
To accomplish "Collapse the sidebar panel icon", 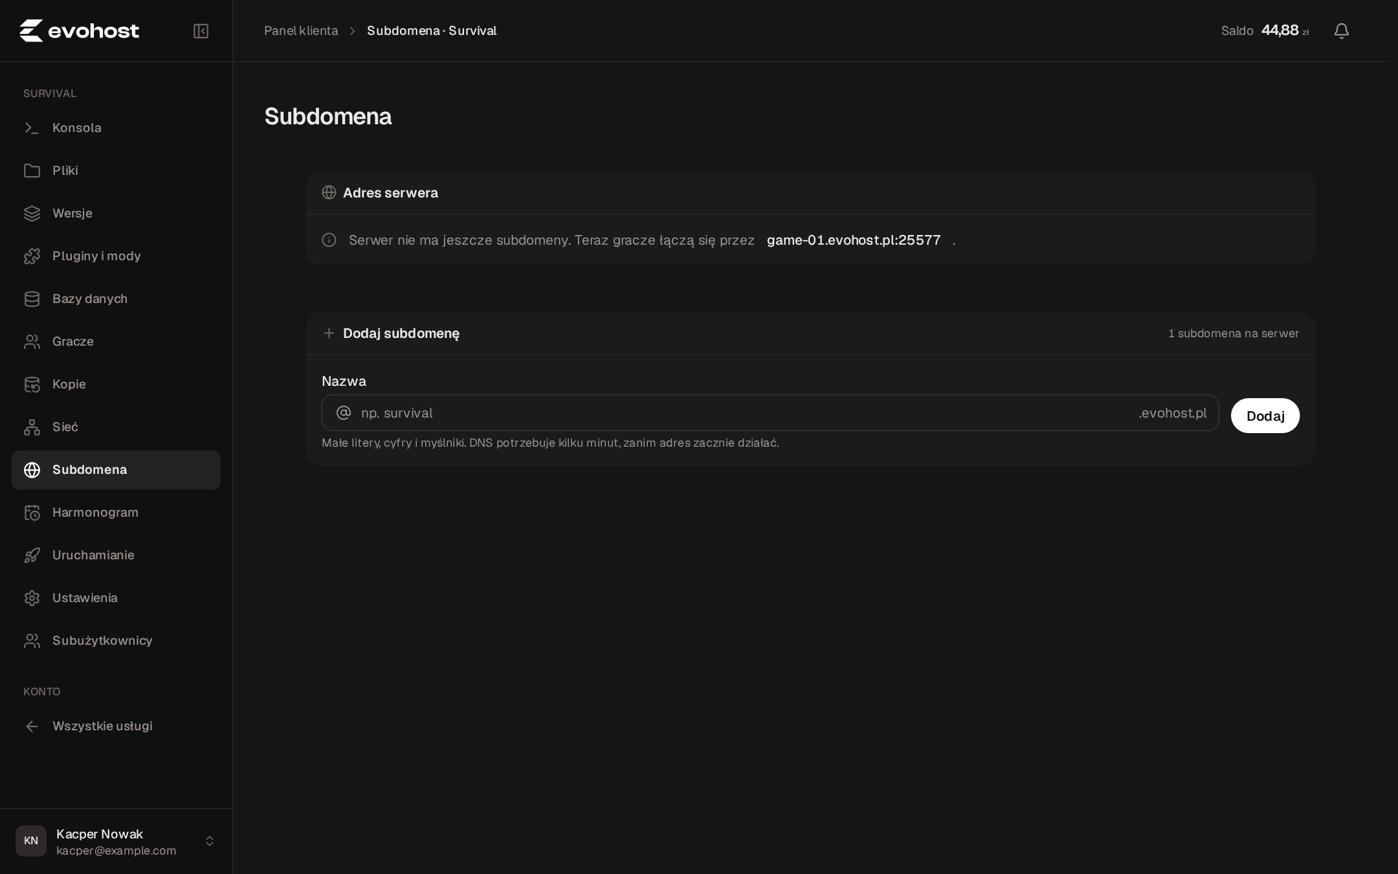I will (x=201, y=31).
